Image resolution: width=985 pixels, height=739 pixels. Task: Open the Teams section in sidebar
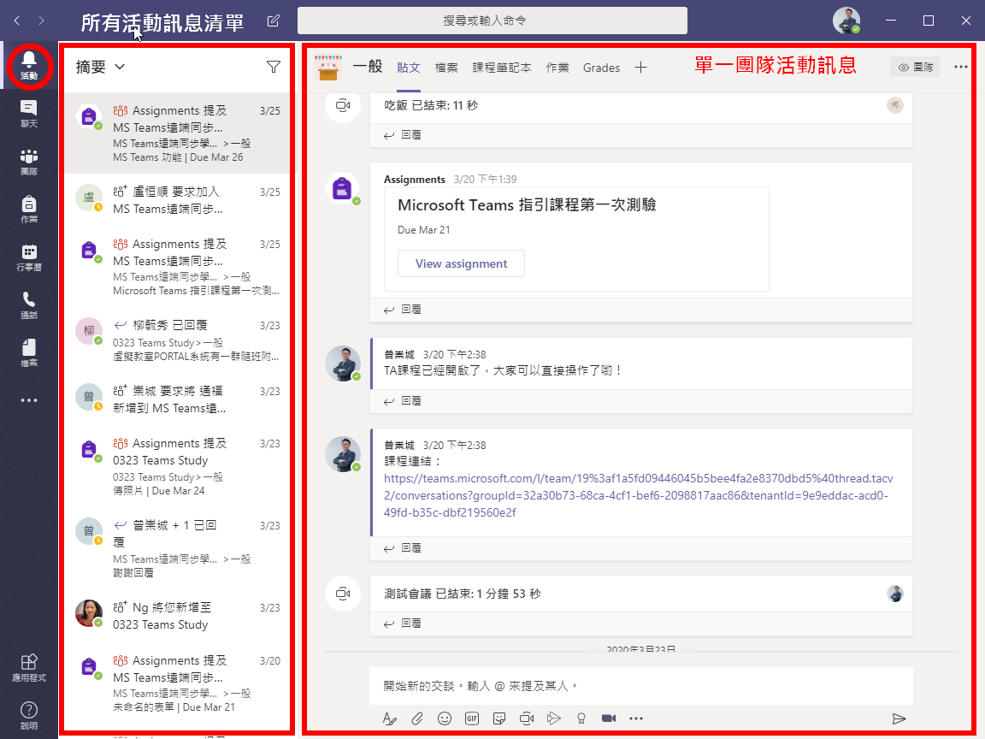(29, 163)
